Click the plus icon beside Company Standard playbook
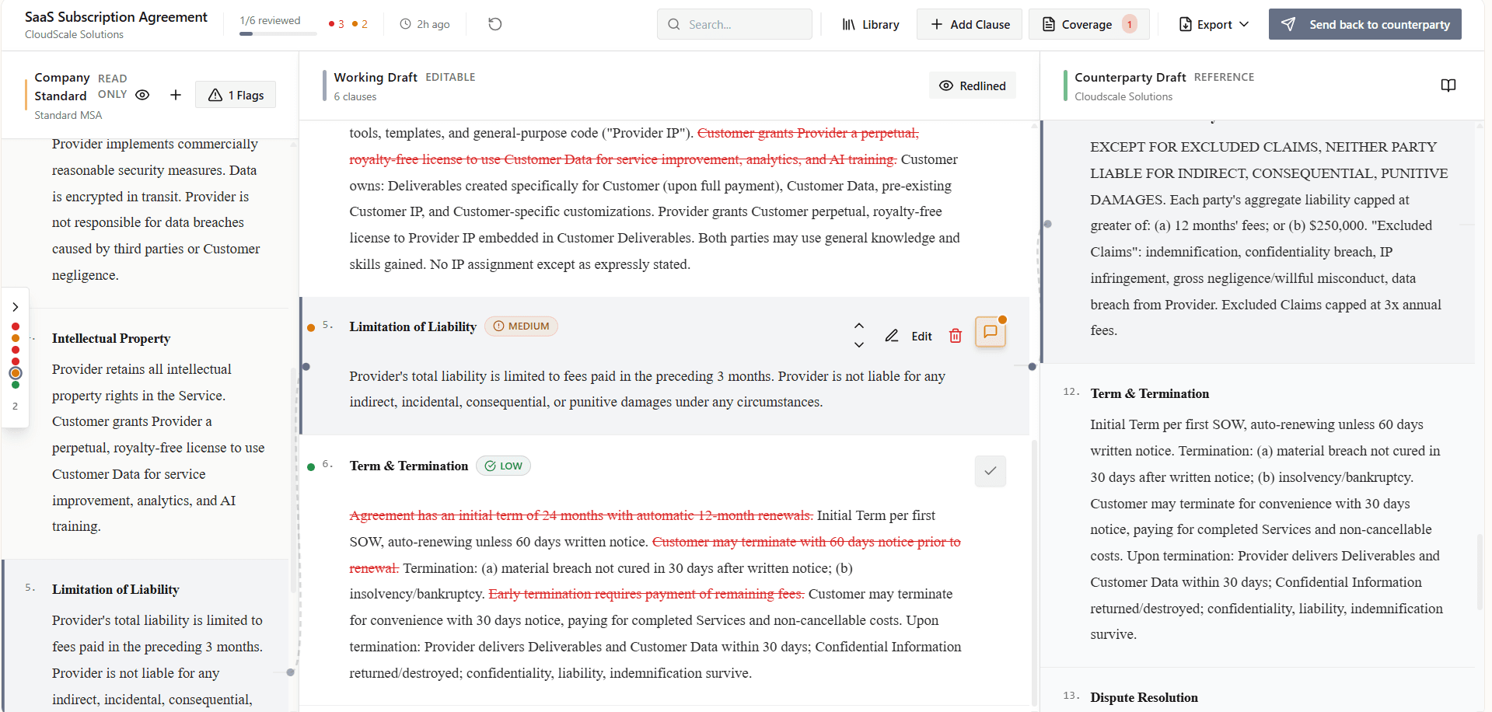Viewport: 1492px width, 712px height. pos(176,94)
